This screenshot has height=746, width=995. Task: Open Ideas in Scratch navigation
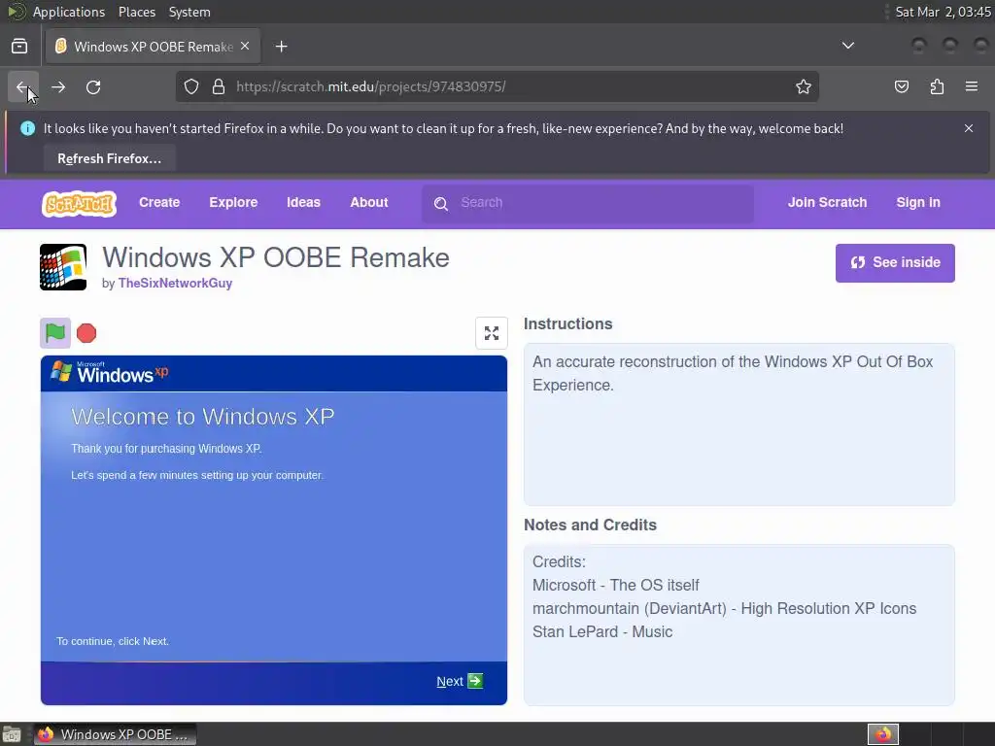[x=303, y=202]
